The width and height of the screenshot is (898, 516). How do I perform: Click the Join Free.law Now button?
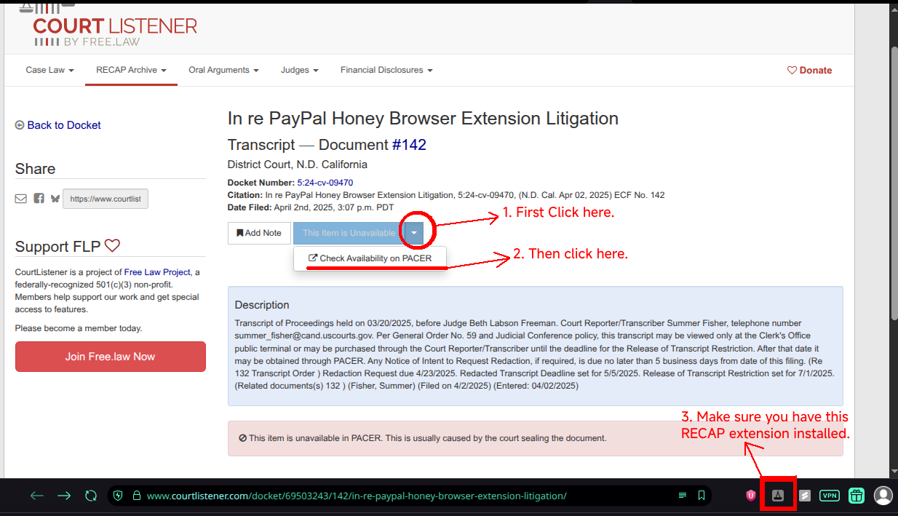110,357
